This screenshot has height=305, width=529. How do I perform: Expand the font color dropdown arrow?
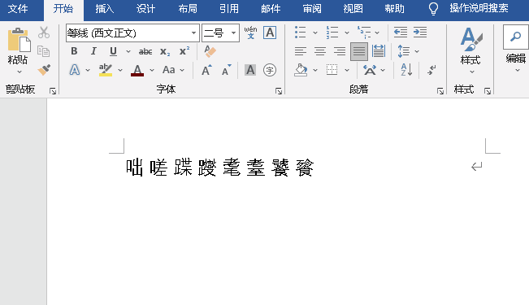[152, 70]
